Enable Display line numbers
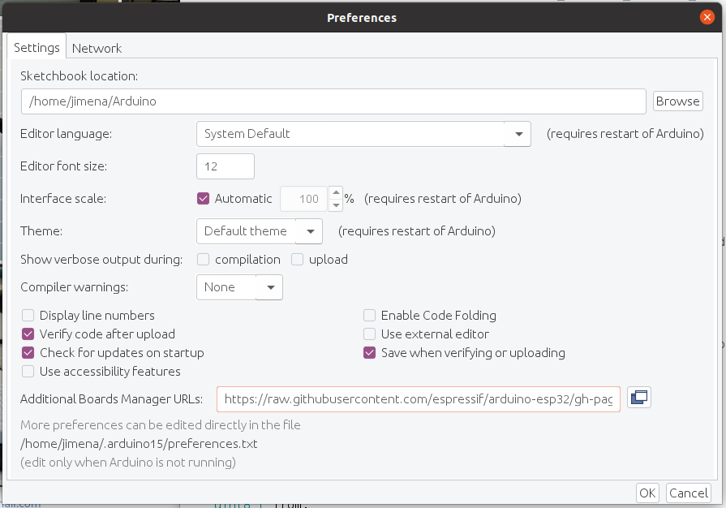Viewport: 726px width, 508px height. coord(28,316)
